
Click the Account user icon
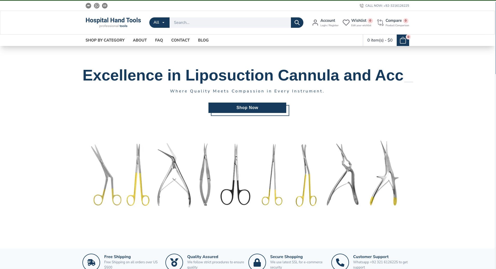[315, 23]
